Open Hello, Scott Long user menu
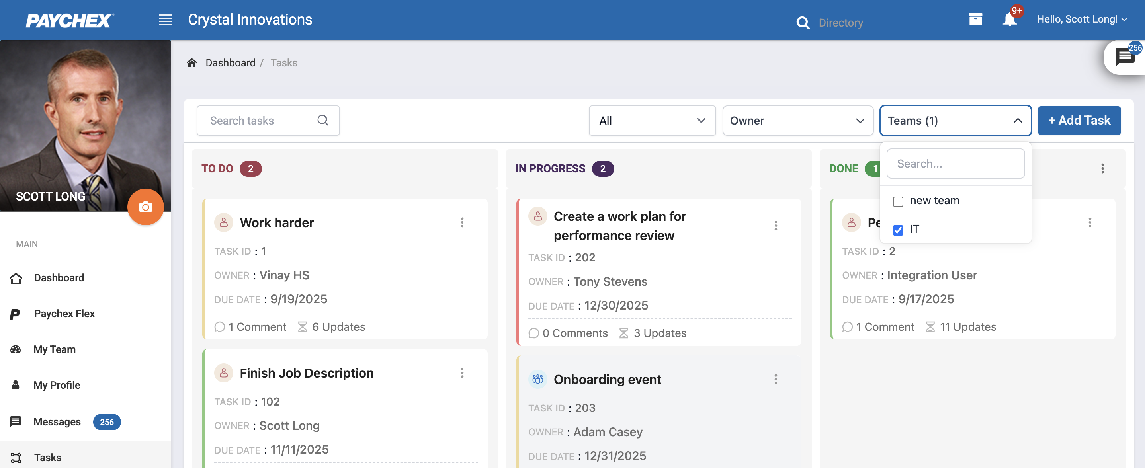The width and height of the screenshot is (1145, 468). 1082,19
